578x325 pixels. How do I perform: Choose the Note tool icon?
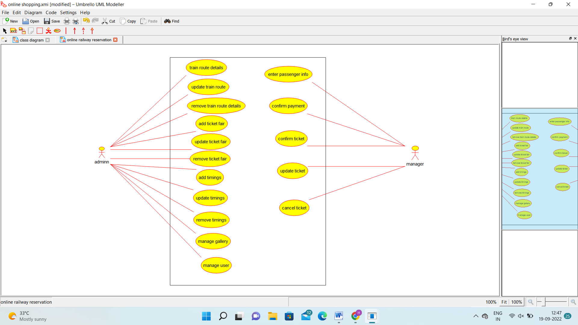(x=31, y=31)
